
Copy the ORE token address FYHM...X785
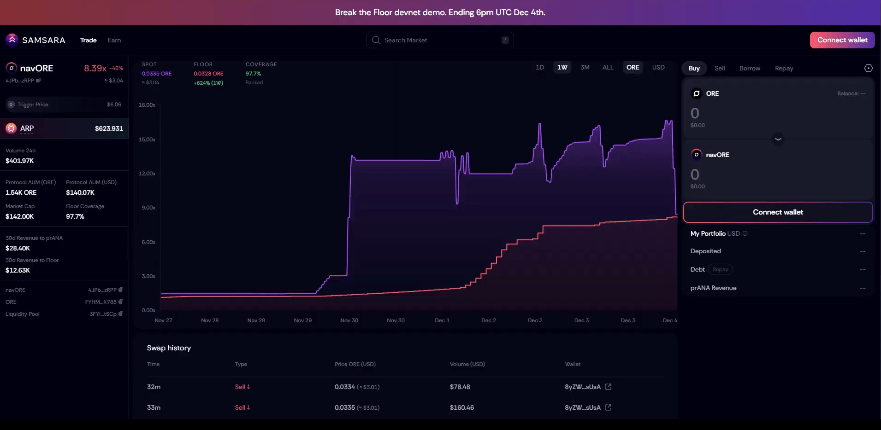point(121,302)
